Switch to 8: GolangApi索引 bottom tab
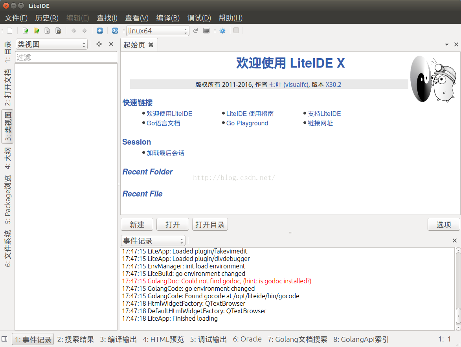 click(361, 340)
